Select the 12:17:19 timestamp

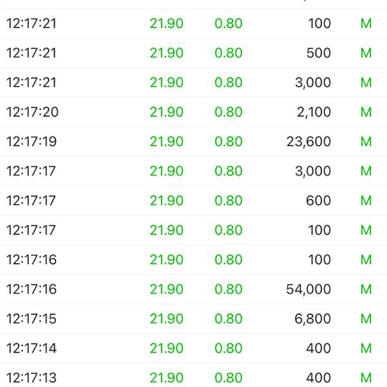(32, 142)
